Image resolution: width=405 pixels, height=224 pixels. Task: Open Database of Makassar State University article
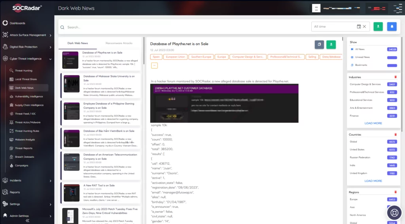tap(101, 86)
